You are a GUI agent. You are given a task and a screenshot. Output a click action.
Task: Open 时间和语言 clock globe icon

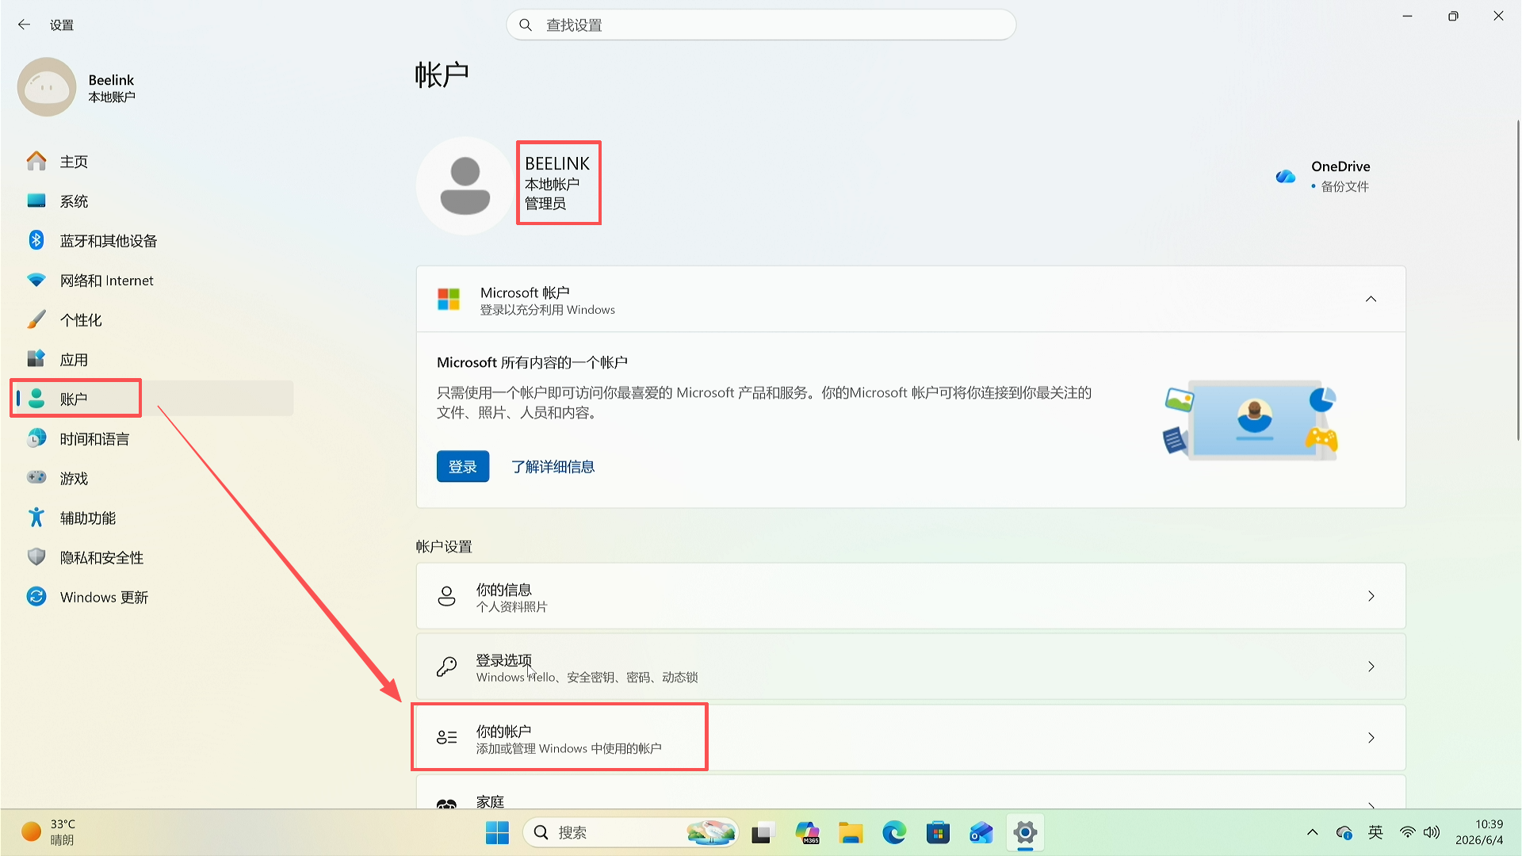click(36, 438)
